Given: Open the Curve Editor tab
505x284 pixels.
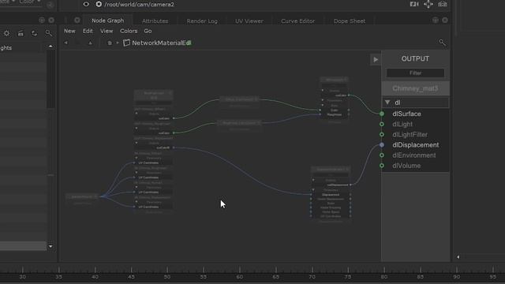Looking at the screenshot, I should pyautogui.click(x=298, y=21).
